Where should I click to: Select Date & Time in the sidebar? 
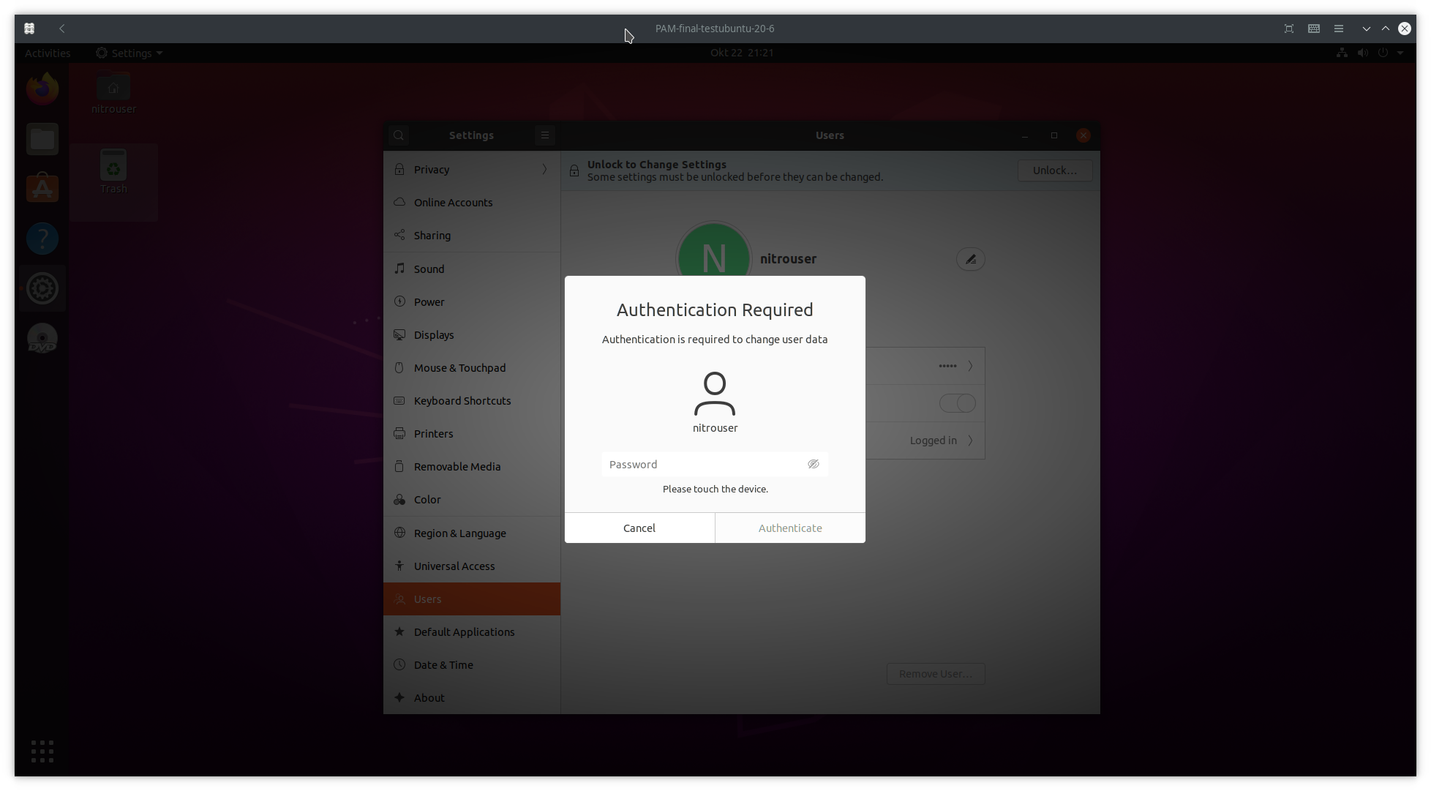tap(472, 665)
